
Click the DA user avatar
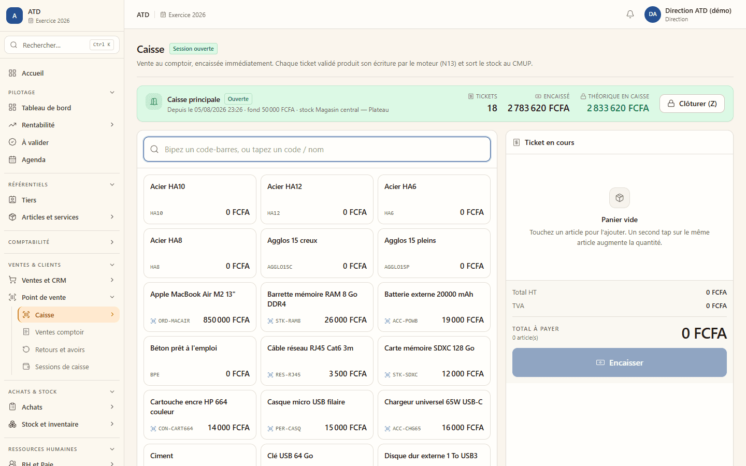coord(653,14)
